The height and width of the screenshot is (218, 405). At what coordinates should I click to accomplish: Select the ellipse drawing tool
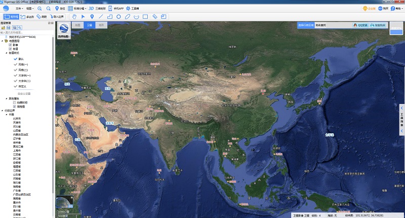(128, 17)
